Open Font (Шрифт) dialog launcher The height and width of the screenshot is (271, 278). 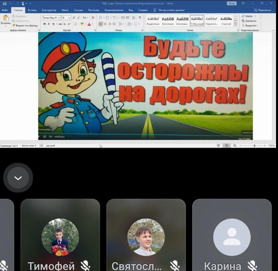(x=95, y=31)
